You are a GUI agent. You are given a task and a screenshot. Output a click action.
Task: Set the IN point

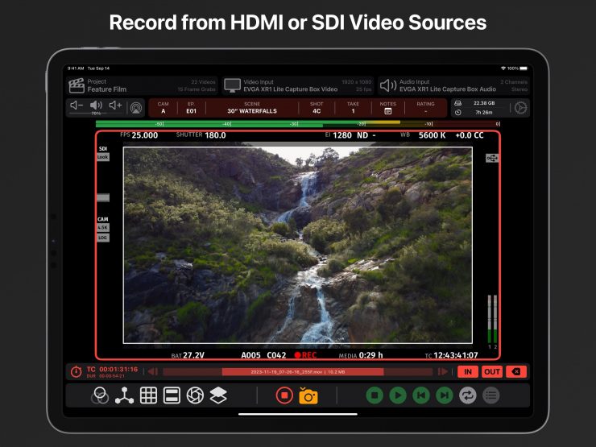467,371
